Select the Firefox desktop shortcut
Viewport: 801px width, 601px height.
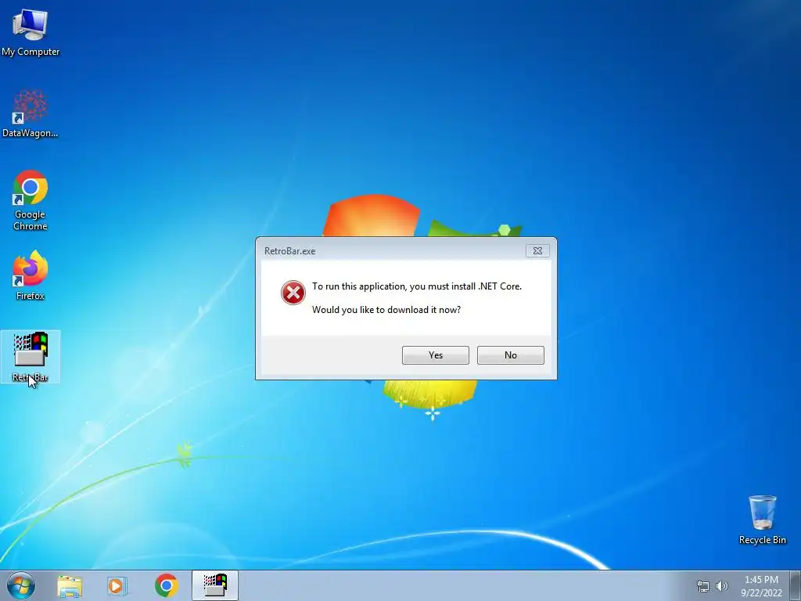coord(31,275)
